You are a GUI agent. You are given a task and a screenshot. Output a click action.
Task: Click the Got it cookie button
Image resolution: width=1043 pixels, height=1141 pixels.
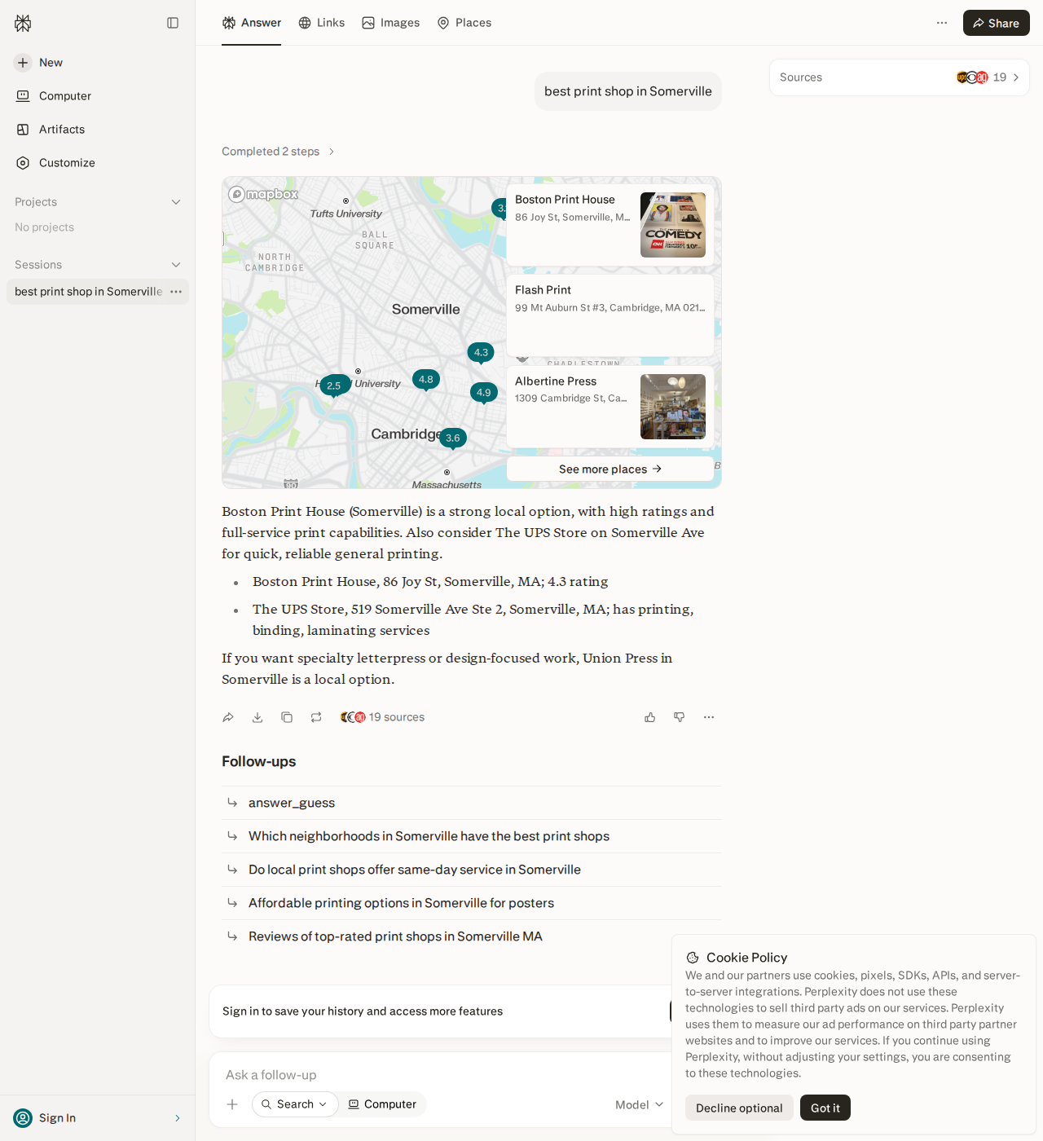coord(825,1108)
